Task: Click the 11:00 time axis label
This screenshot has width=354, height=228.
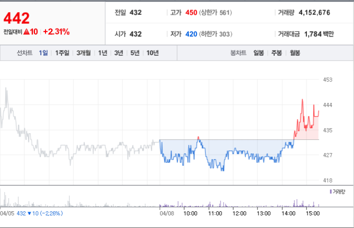Action: (215, 213)
